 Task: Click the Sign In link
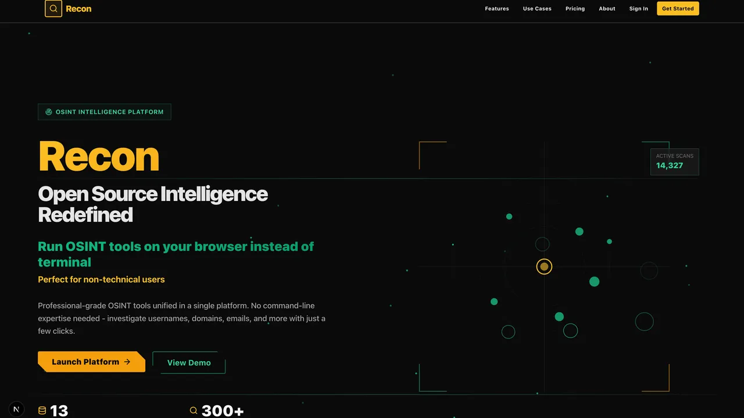pos(638,9)
